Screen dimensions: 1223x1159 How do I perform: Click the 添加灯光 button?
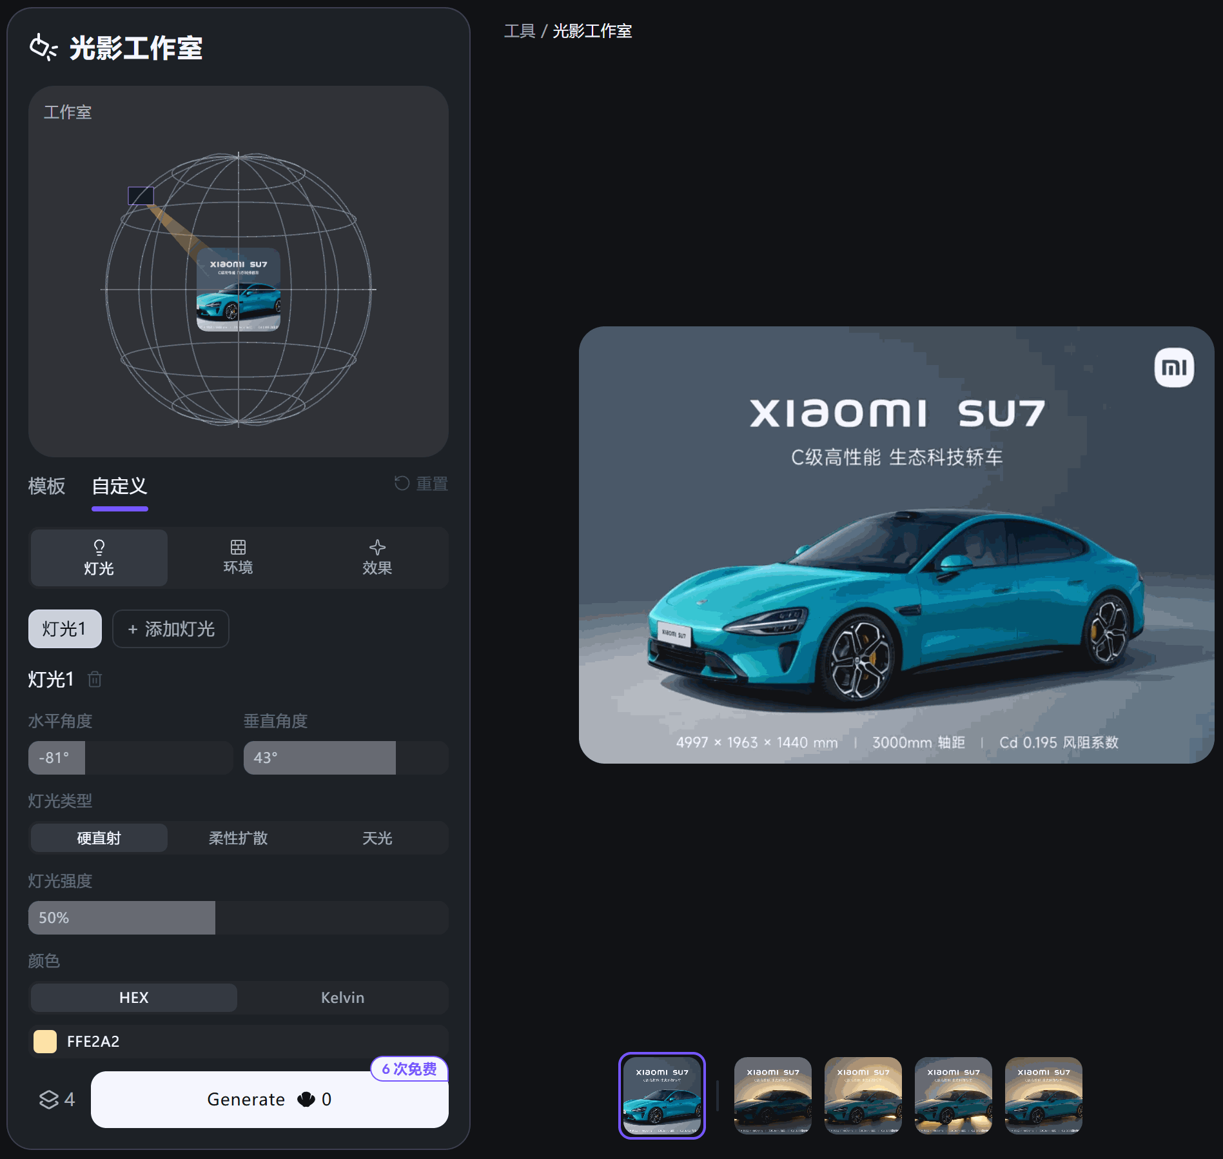(x=171, y=629)
